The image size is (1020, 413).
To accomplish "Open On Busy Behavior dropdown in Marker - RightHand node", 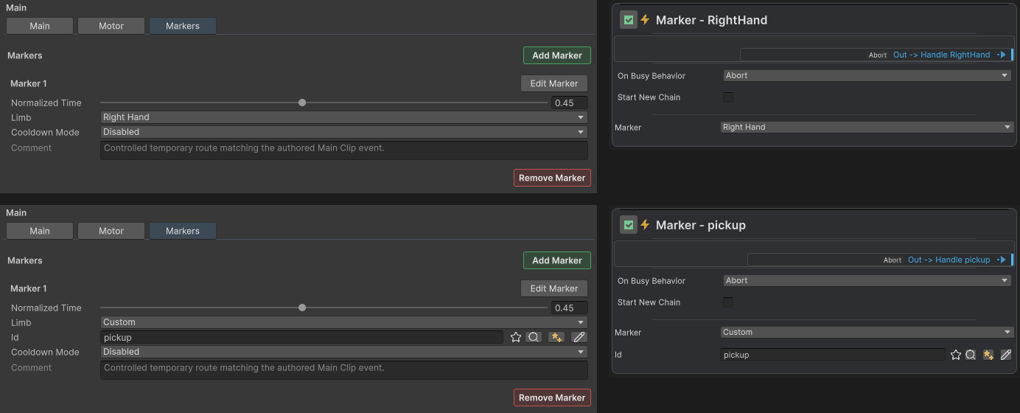I will tap(867, 75).
